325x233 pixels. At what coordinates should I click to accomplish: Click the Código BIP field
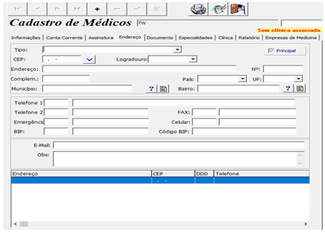pyautogui.click(x=244, y=131)
